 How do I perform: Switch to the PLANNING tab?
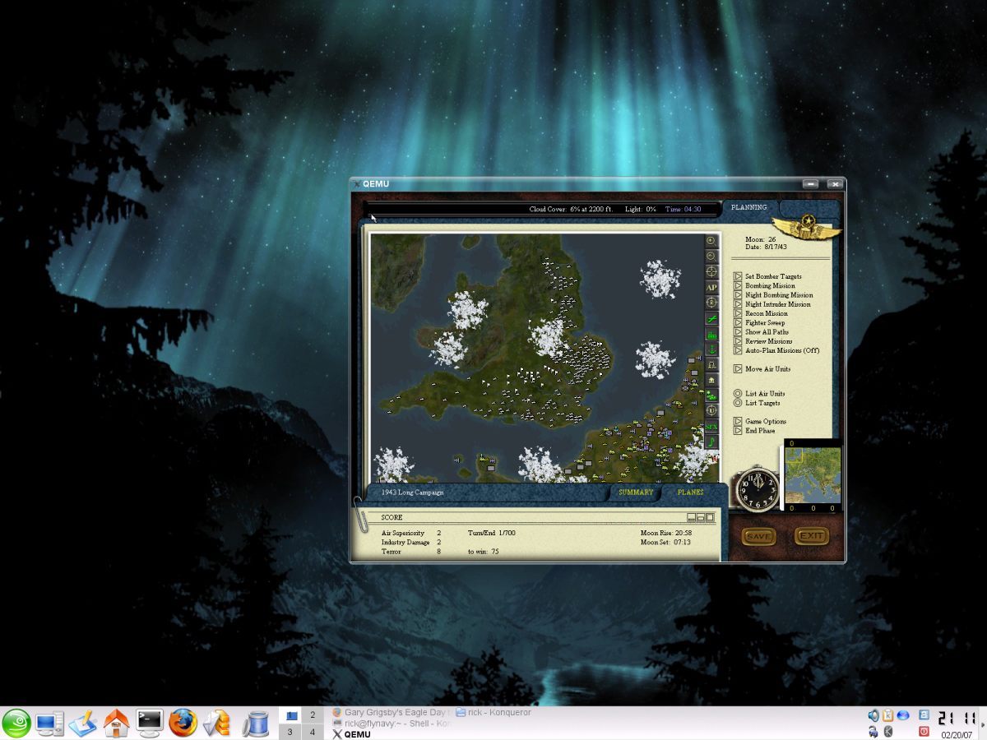(748, 208)
